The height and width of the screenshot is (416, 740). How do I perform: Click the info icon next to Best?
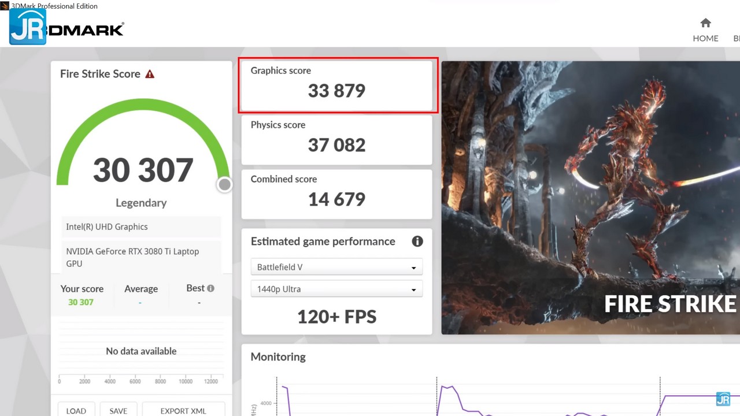(210, 288)
